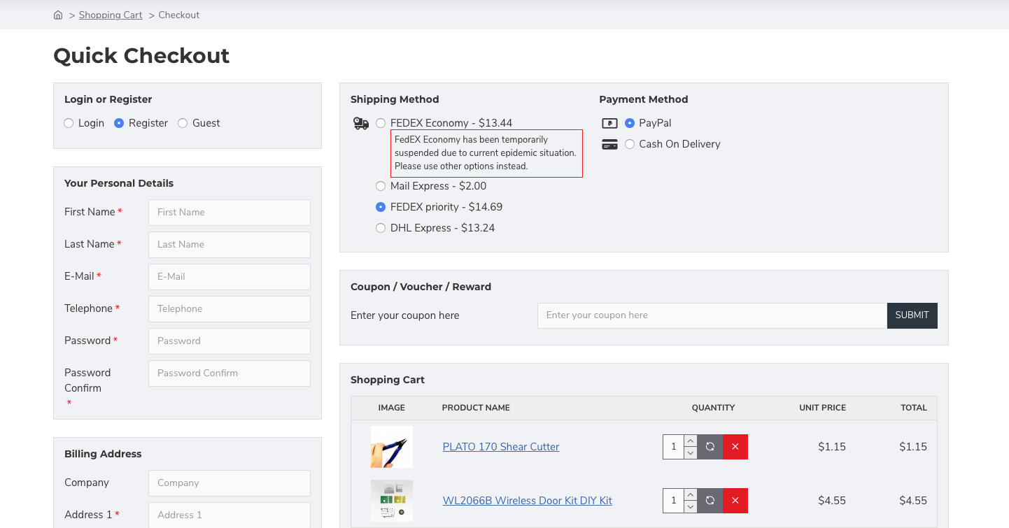Pick DHL Express shipping
1009x528 pixels.
[x=381, y=228]
